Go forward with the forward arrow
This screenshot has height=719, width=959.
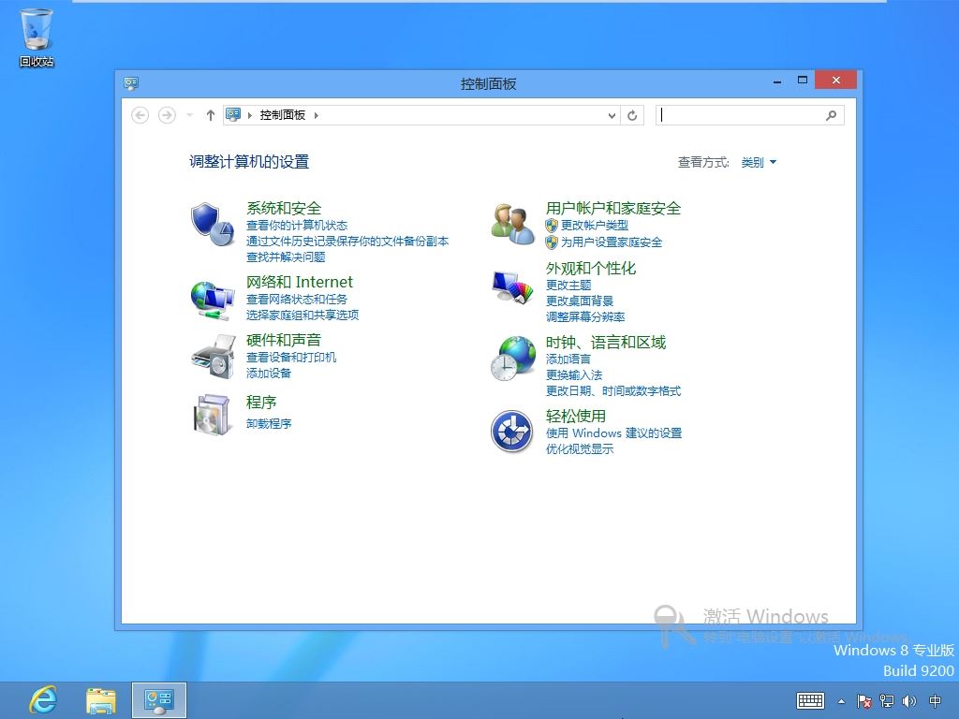tap(167, 115)
